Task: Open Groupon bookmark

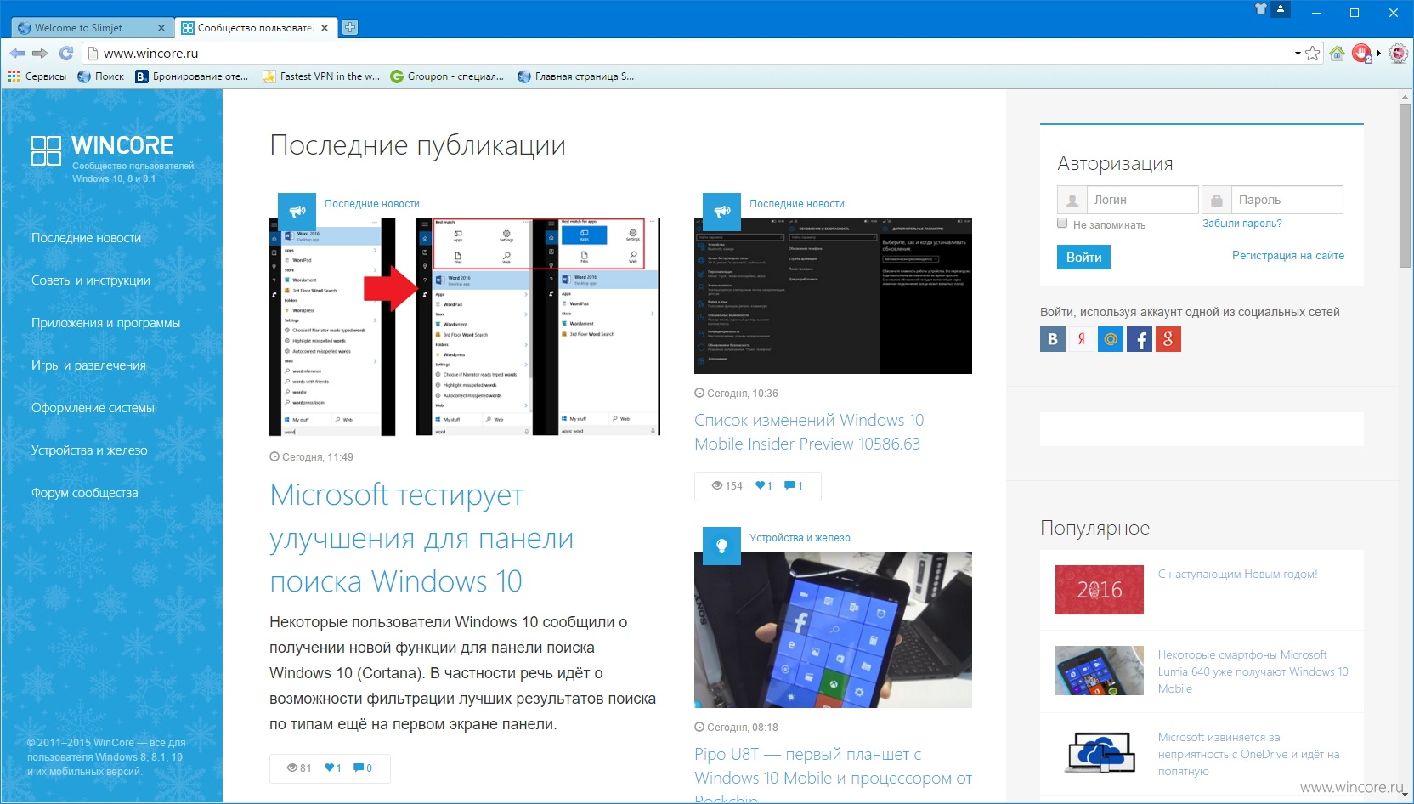Action: tap(447, 76)
